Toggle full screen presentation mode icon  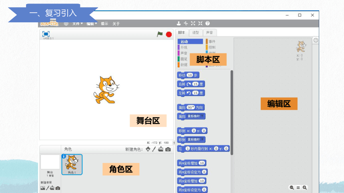46,34
